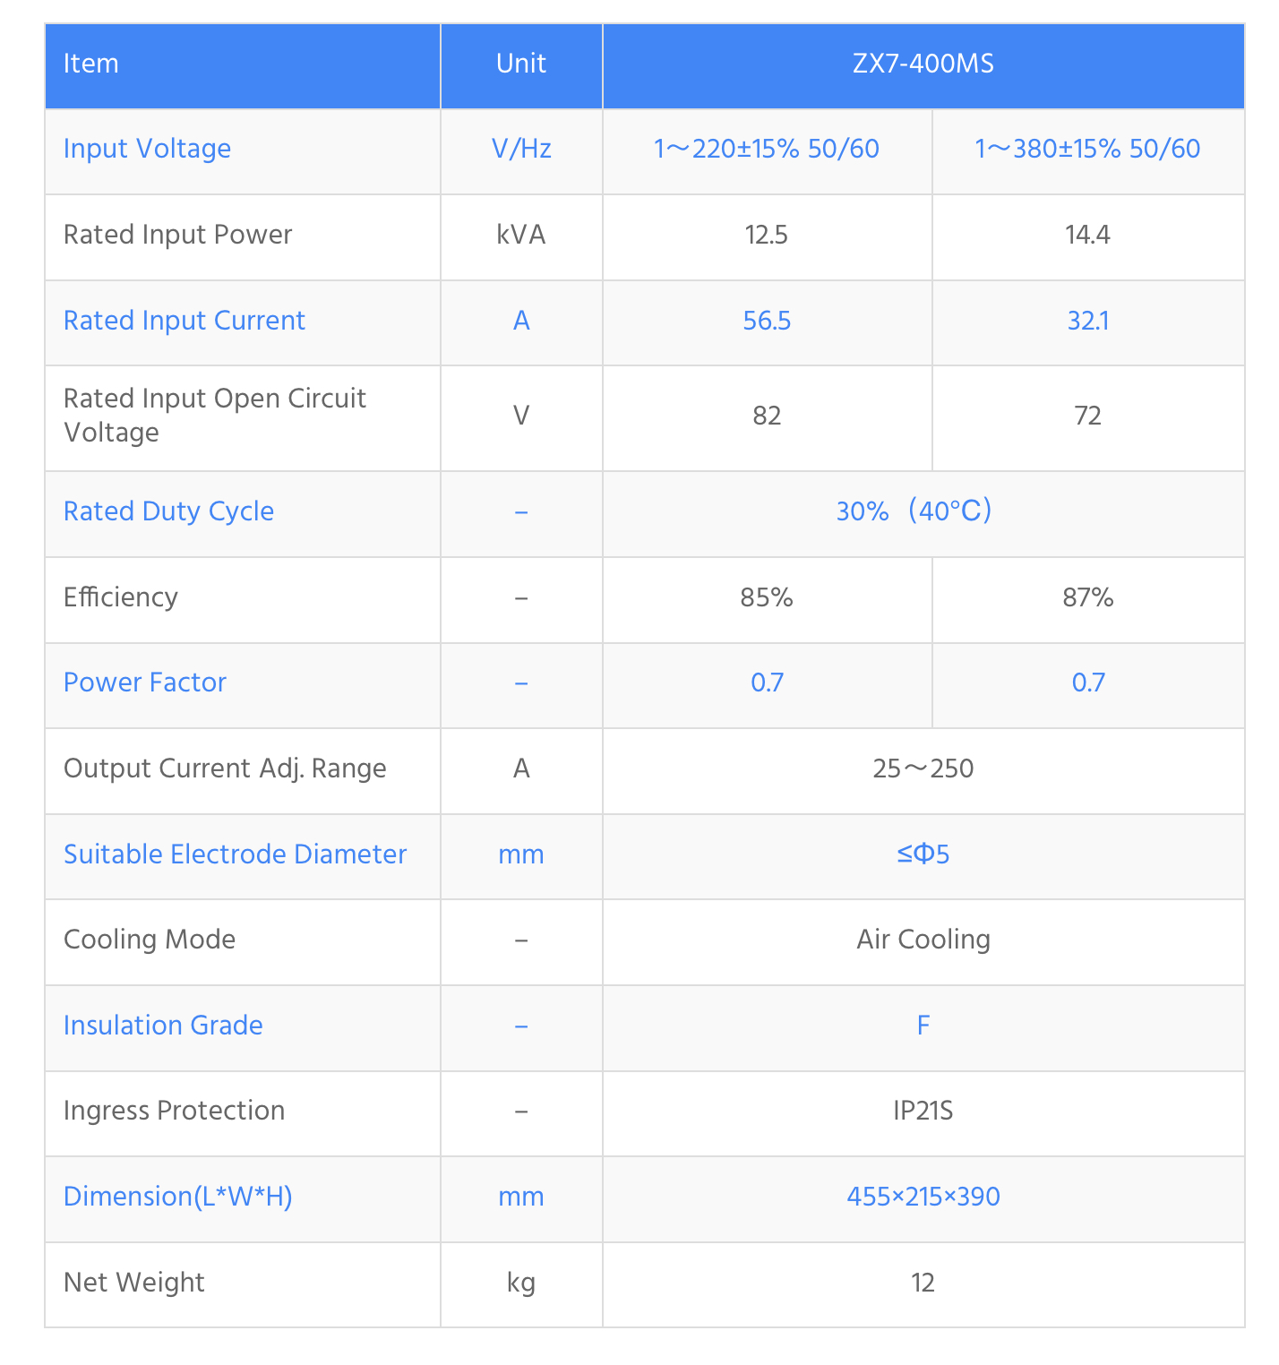Screen dimensions: 1279x1365
Task: Click the 1～380±15% 50/60 voltage cell
Action: tap(1087, 150)
